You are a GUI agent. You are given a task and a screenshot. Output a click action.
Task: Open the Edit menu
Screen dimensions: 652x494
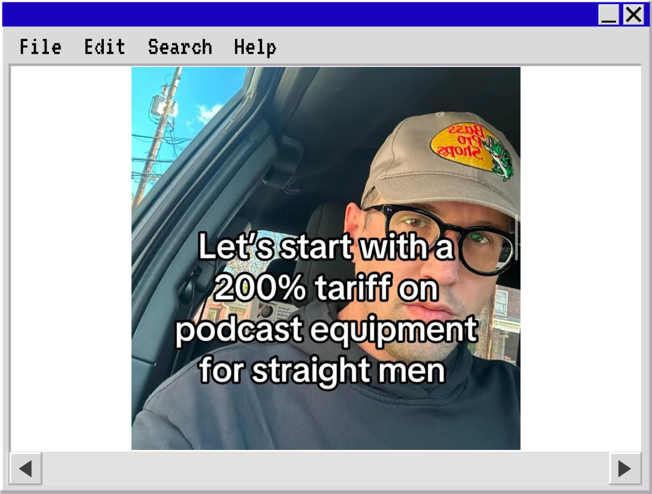(x=105, y=47)
